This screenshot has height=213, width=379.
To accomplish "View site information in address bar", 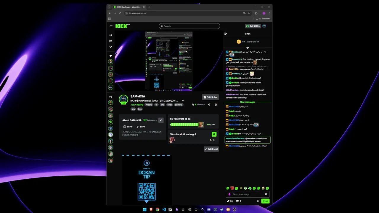I will click(x=126, y=13).
